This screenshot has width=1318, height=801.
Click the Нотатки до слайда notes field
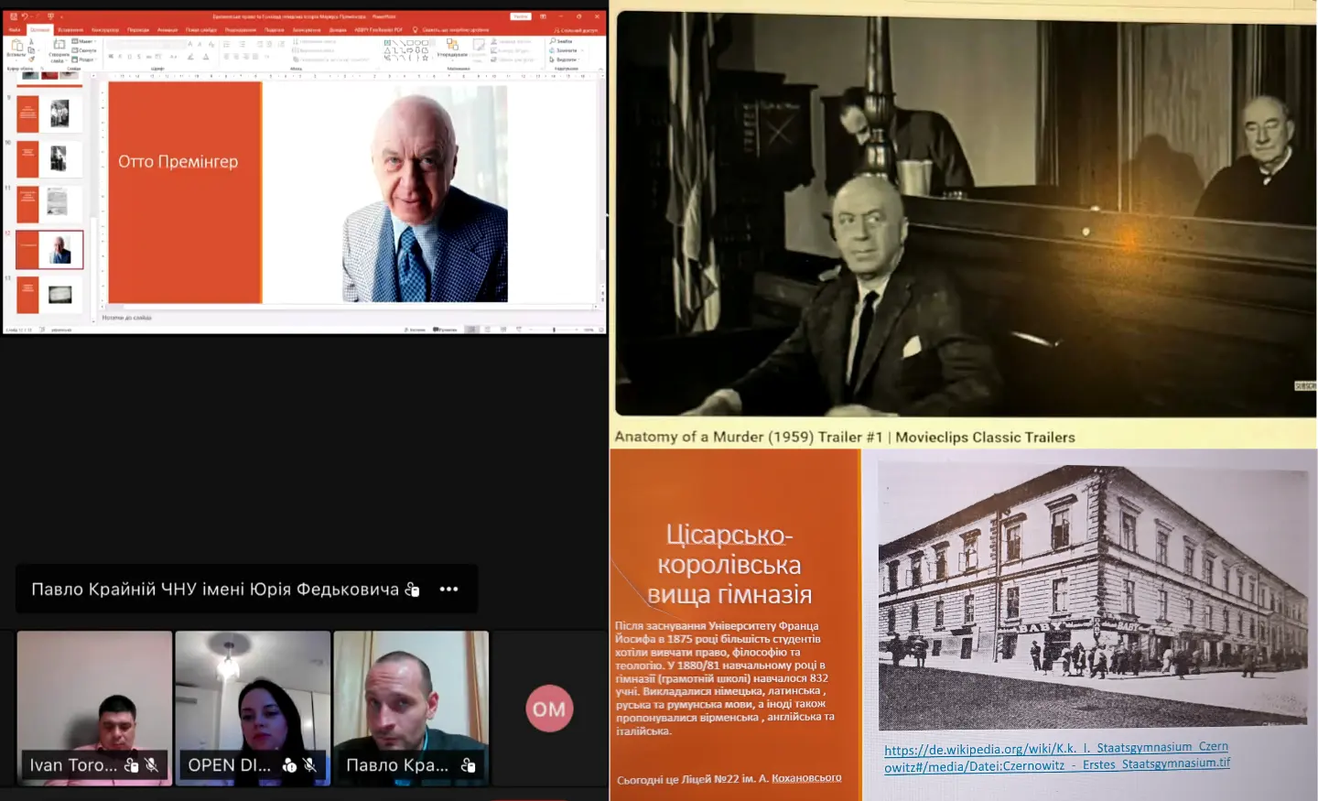[127, 318]
